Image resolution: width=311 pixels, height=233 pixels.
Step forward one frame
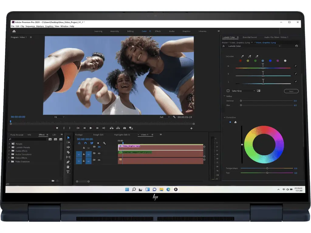coord(97,128)
